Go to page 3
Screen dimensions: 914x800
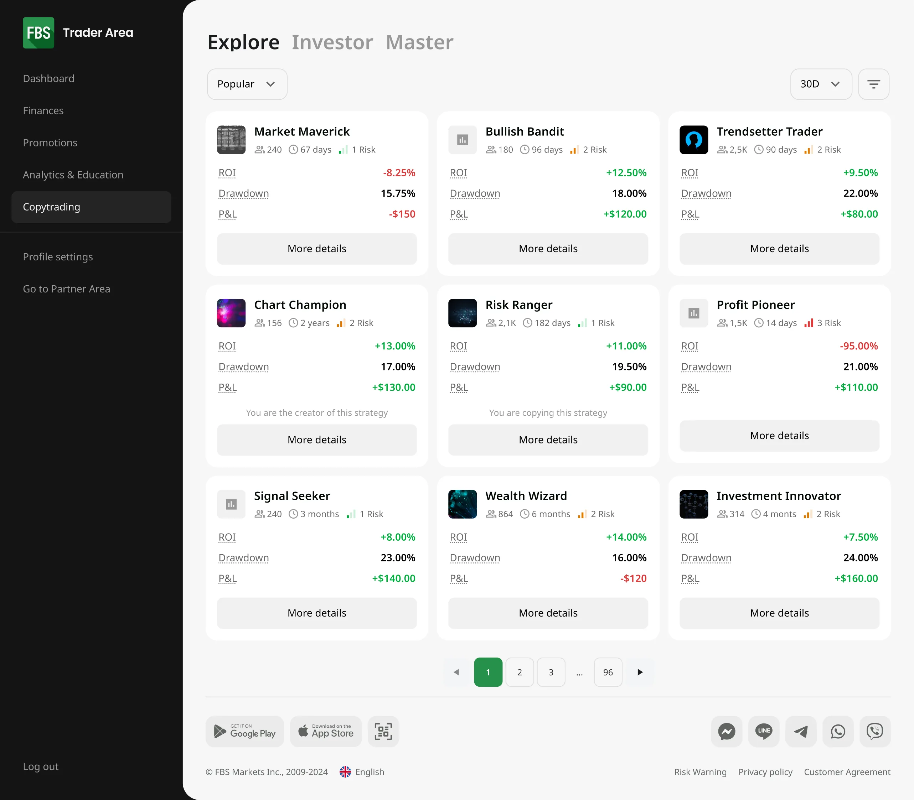(x=551, y=672)
